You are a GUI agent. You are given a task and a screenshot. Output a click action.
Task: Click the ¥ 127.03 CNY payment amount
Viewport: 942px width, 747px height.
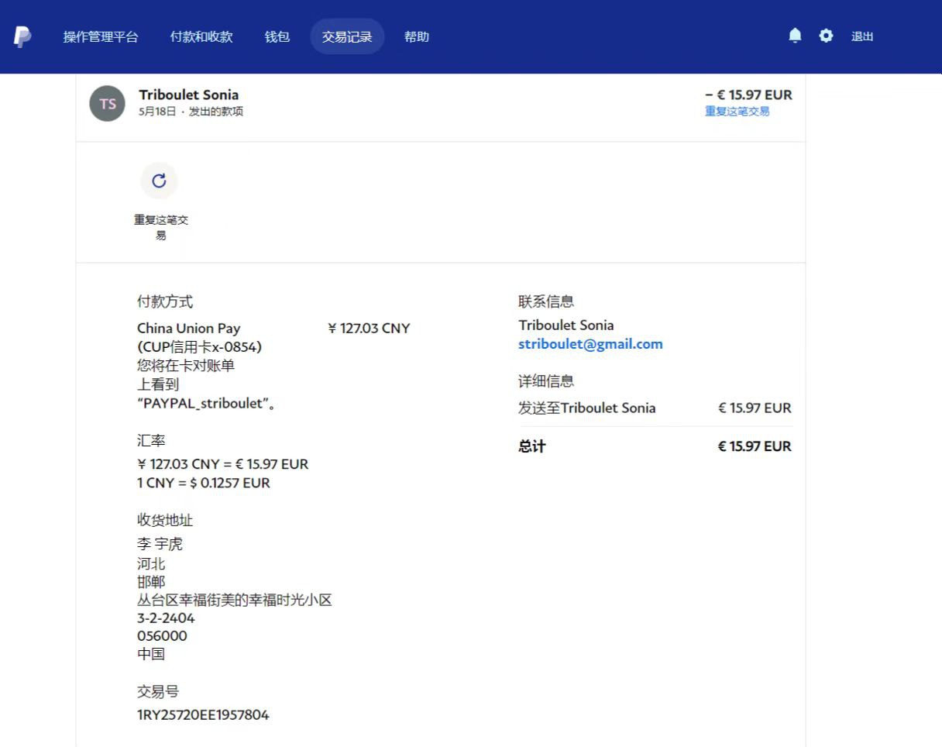click(x=369, y=328)
